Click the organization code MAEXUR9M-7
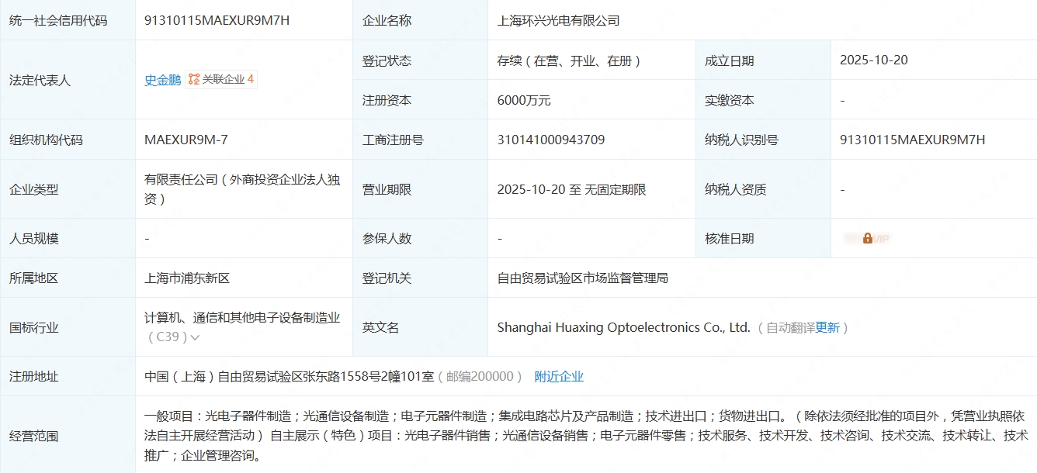This screenshot has width=1037, height=473. pyautogui.click(x=186, y=140)
